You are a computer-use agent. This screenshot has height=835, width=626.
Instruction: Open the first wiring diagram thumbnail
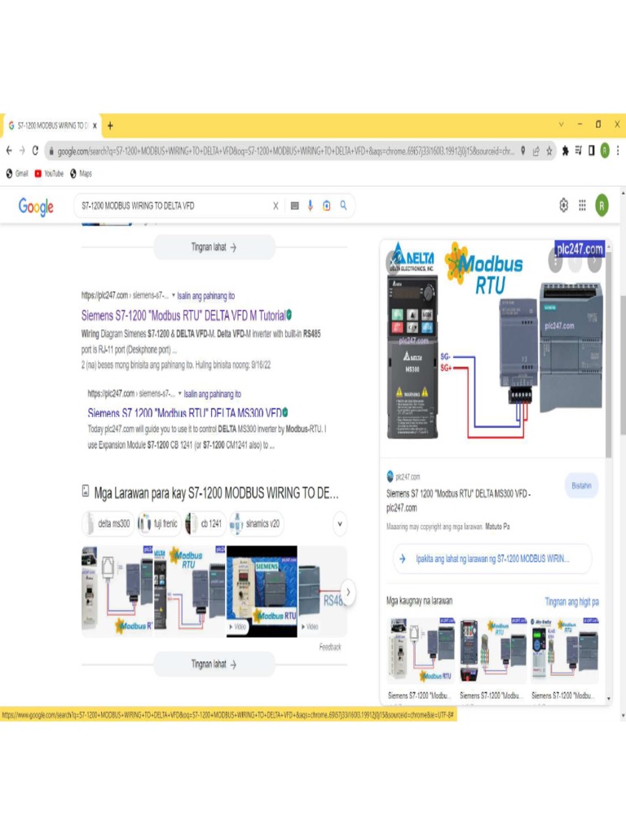click(x=117, y=591)
